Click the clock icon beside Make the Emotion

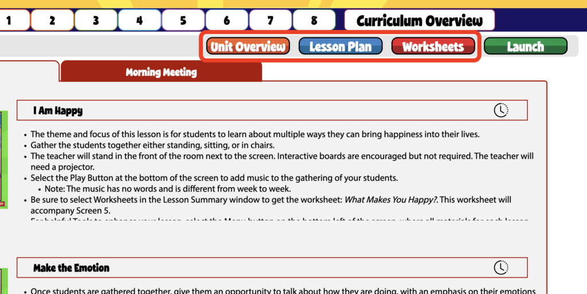[500, 268]
